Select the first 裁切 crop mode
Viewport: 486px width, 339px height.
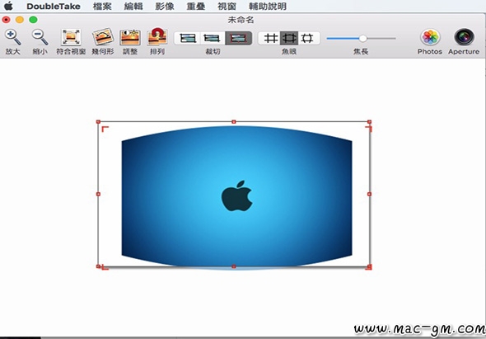(188, 38)
